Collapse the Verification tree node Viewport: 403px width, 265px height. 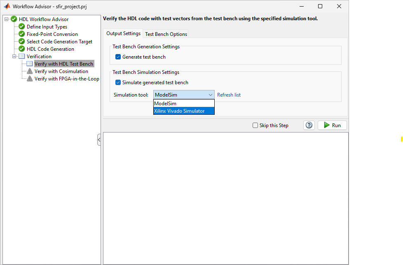coord(14,57)
